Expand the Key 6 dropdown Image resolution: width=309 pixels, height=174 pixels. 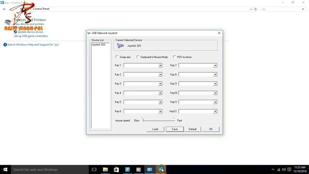coord(160,111)
